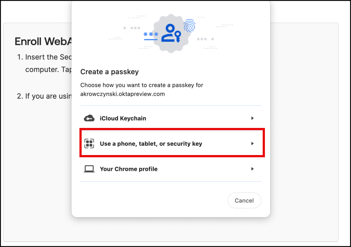Click the Choose how you want description
This screenshot has height=247, width=351.
click(x=142, y=85)
